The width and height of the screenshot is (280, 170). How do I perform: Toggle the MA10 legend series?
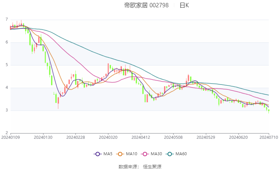click(126, 154)
